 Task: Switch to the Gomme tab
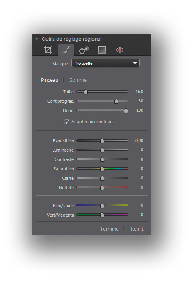78,80
